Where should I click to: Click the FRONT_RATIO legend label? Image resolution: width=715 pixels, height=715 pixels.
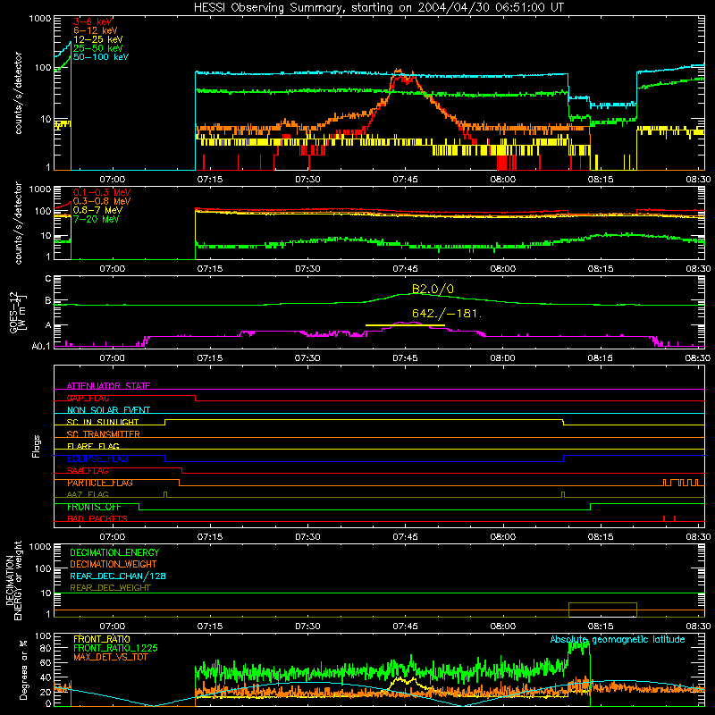click(x=102, y=639)
